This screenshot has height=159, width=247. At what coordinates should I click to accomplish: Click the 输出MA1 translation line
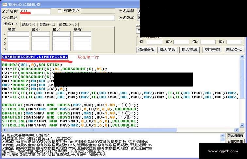pyautogui.click(x=53, y=151)
